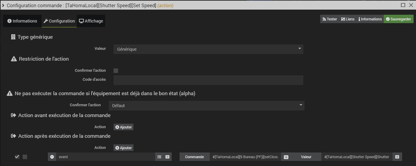Uncheck the enabled checkbox beside event action

17,157
